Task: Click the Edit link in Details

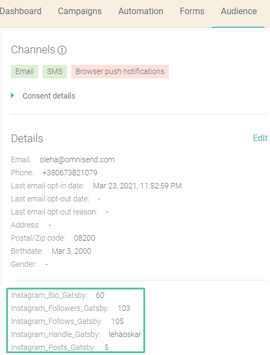Action: 260,138
